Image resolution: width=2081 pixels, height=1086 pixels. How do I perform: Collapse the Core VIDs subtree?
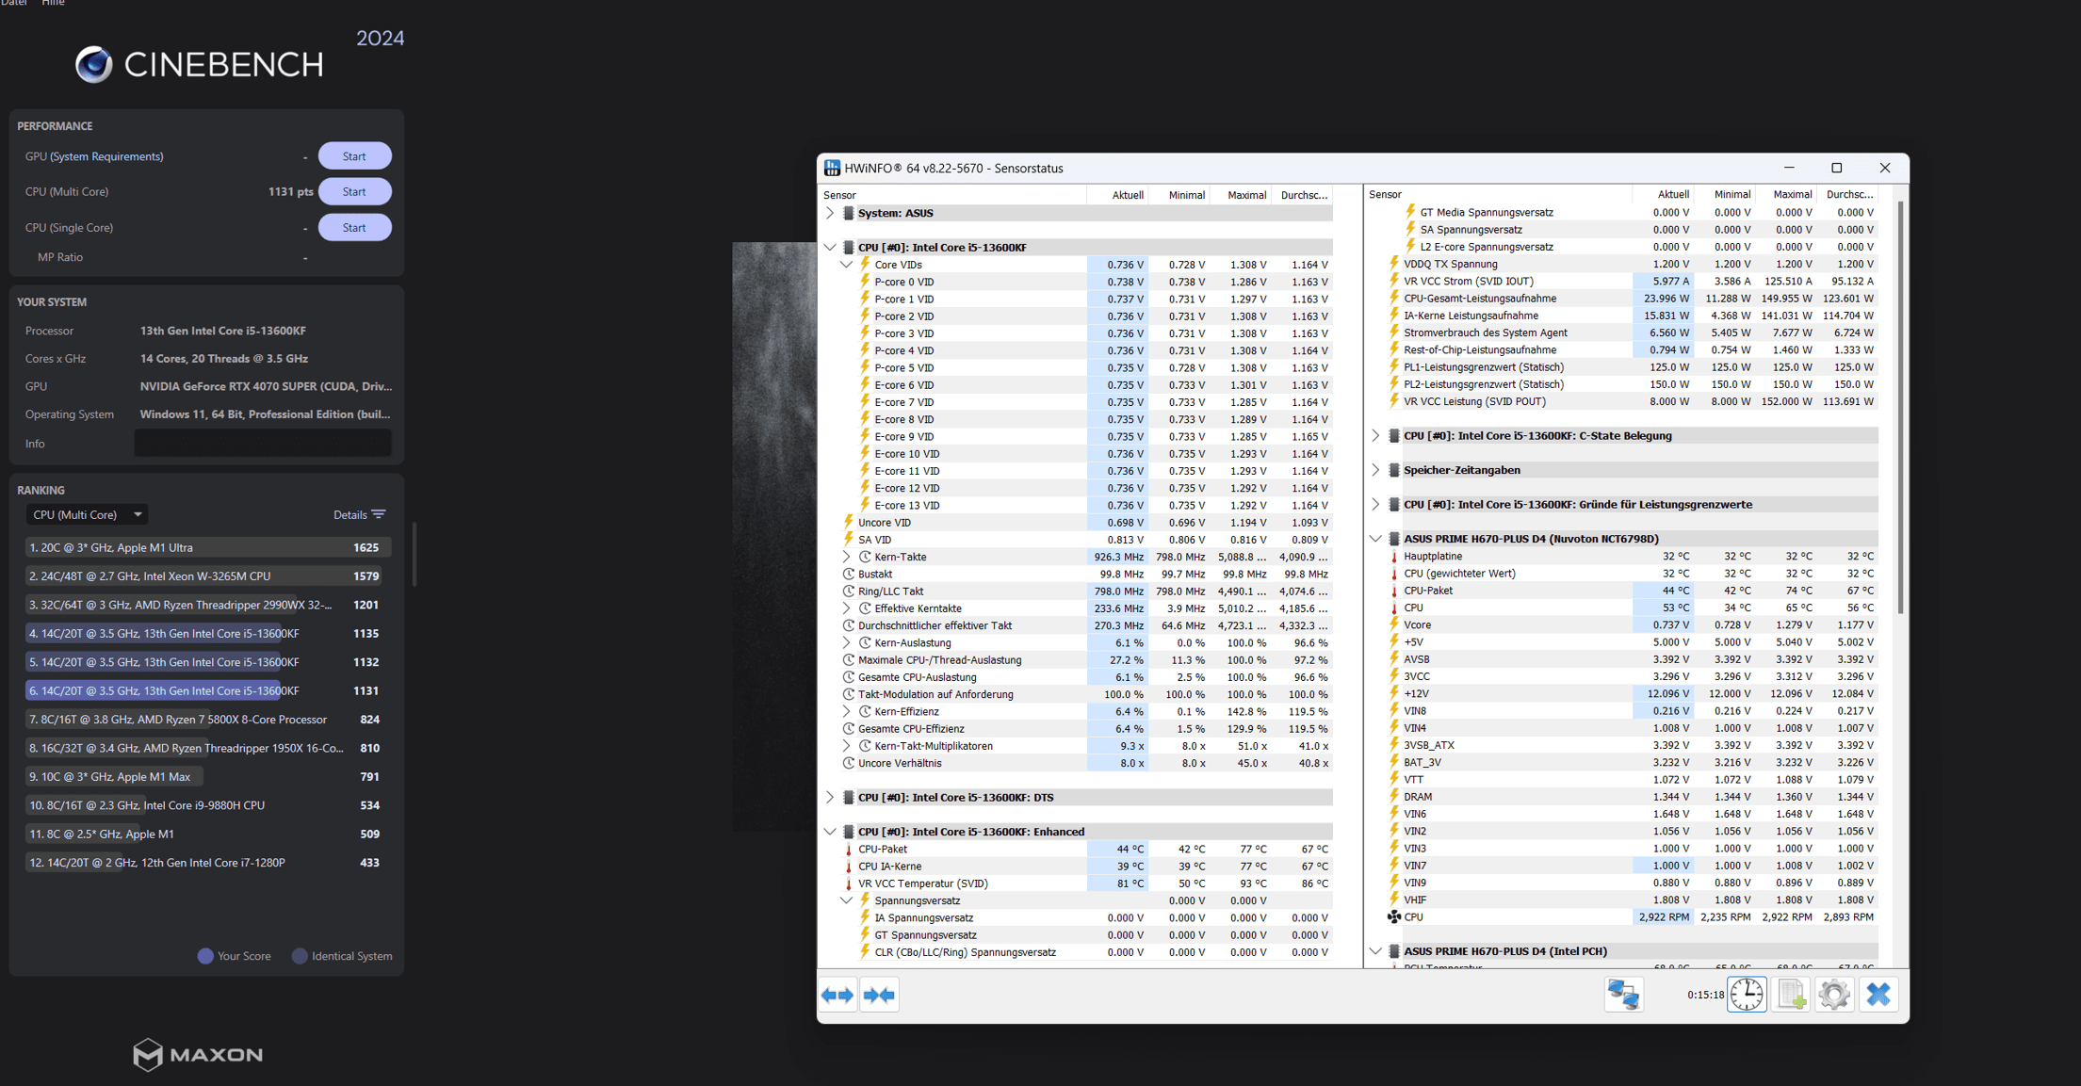click(846, 265)
